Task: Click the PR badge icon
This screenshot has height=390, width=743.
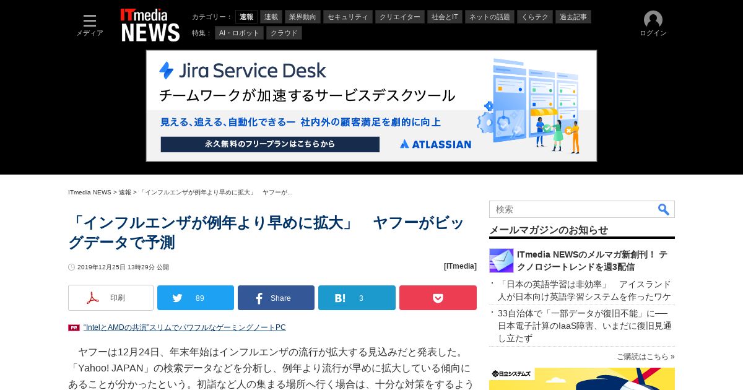Action: (x=74, y=328)
